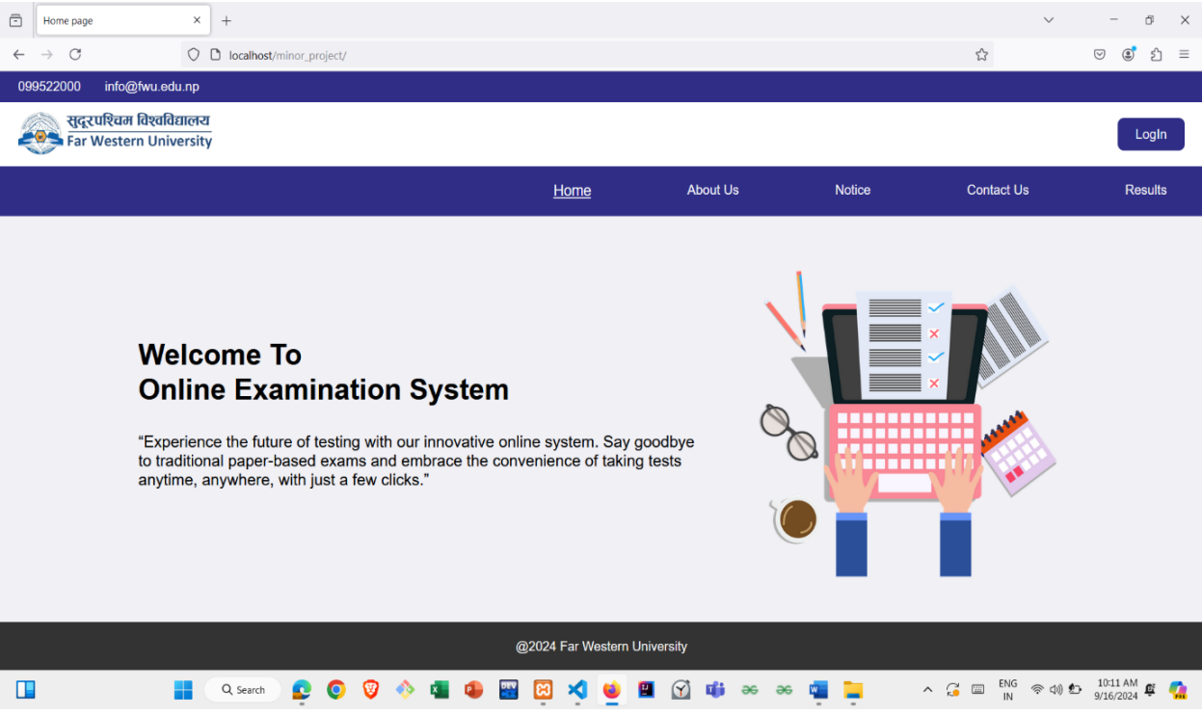Image resolution: width=1202 pixels, height=715 pixels.
Task: Open the Results navigation item
Action: click(1145, 190)
